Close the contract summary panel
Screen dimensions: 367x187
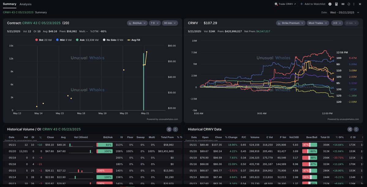click(360, 4)
